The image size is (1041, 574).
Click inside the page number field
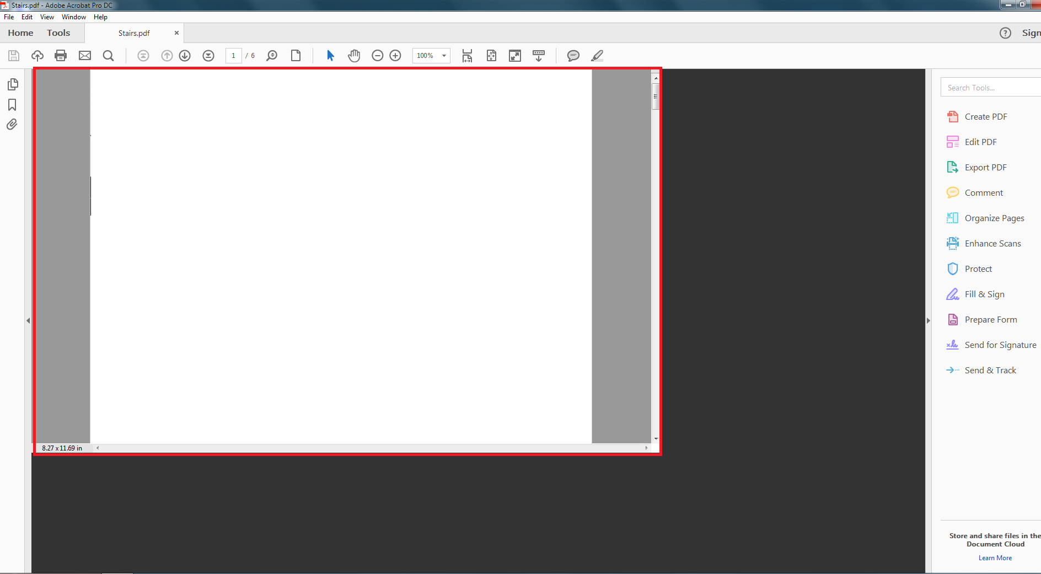click(233, 55)
